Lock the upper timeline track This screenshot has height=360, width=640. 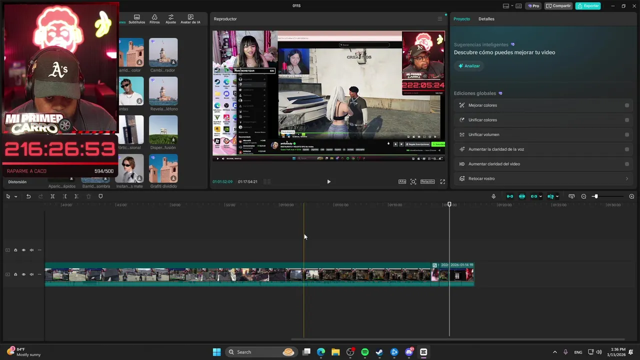[15, 250]
